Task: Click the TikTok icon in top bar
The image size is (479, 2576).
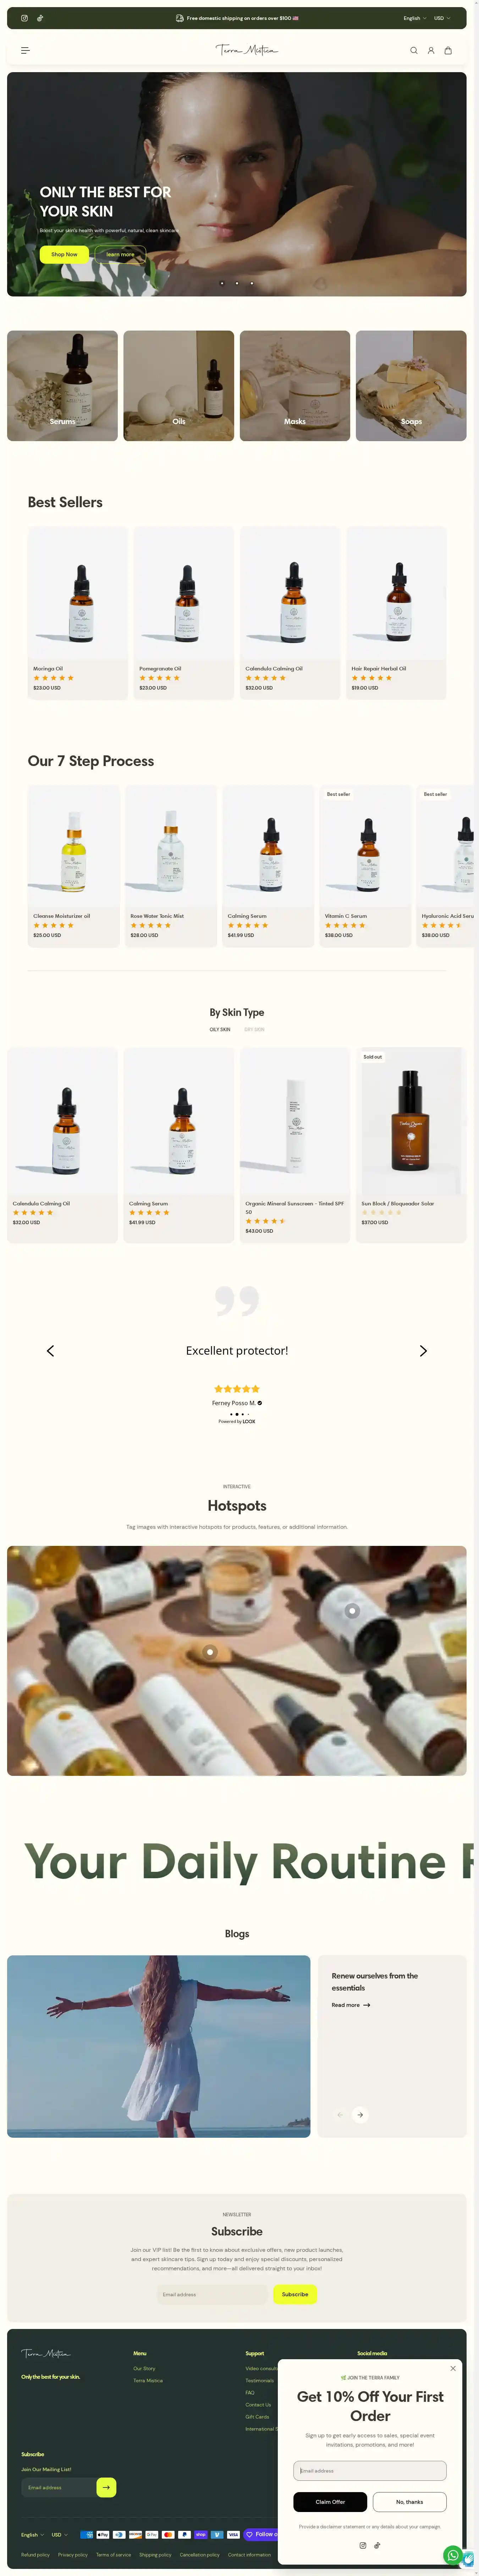Action: (40, 18)
